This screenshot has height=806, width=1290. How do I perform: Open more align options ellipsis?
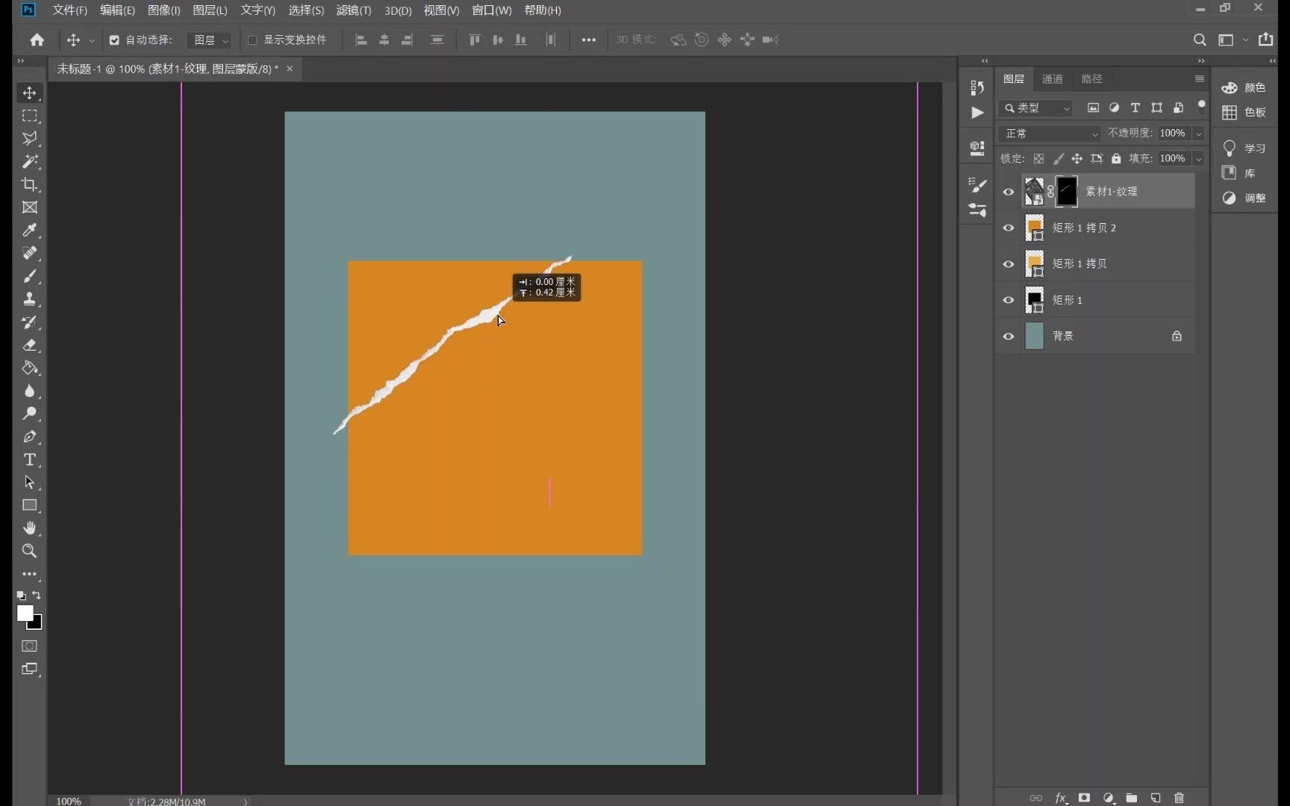588,40
